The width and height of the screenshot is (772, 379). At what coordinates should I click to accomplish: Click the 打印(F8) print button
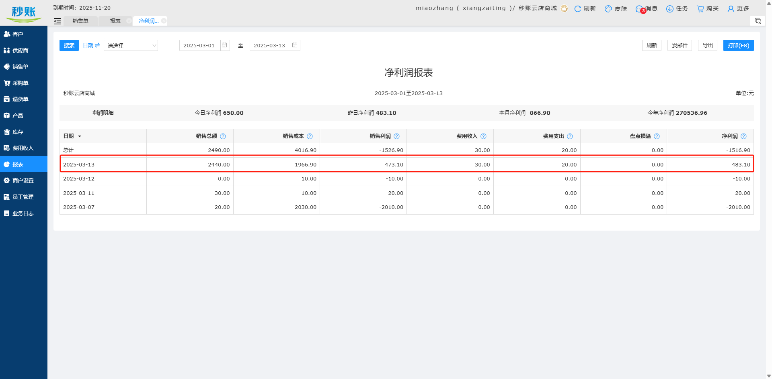coord(738,45)
